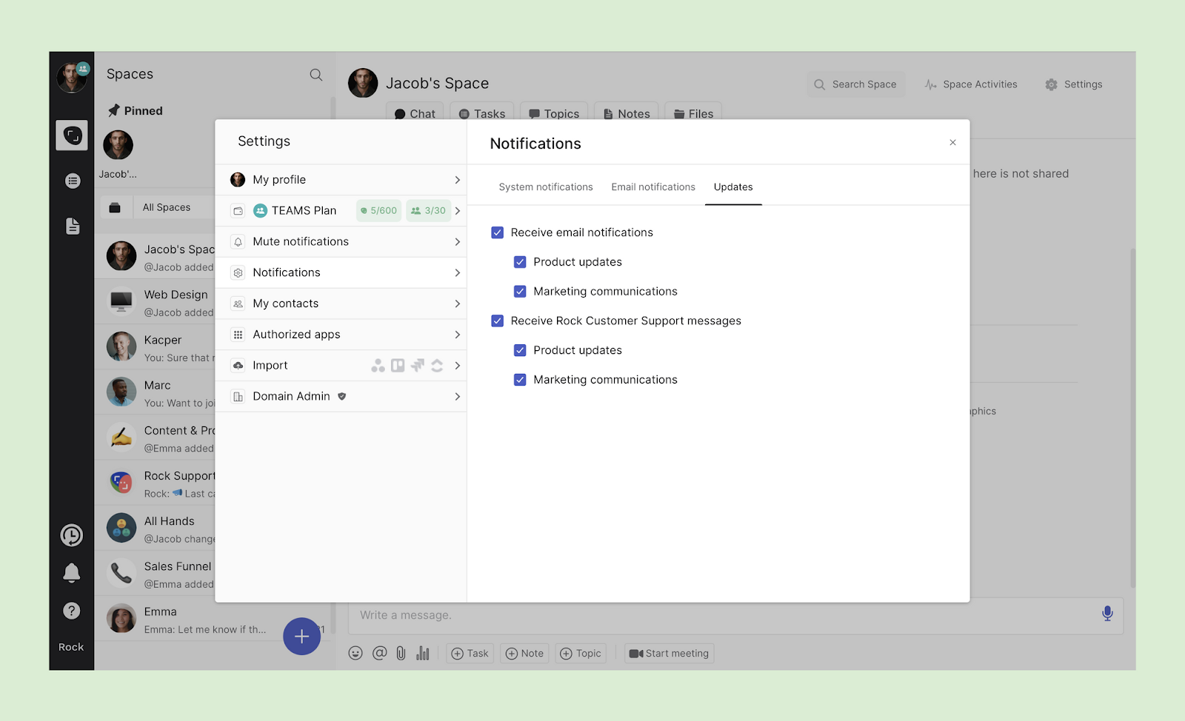Click the Notifications gear icon in settings list

[x=238, y=273]
